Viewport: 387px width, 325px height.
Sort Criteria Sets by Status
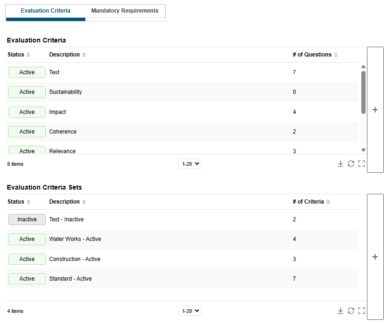tap(28, 202)
